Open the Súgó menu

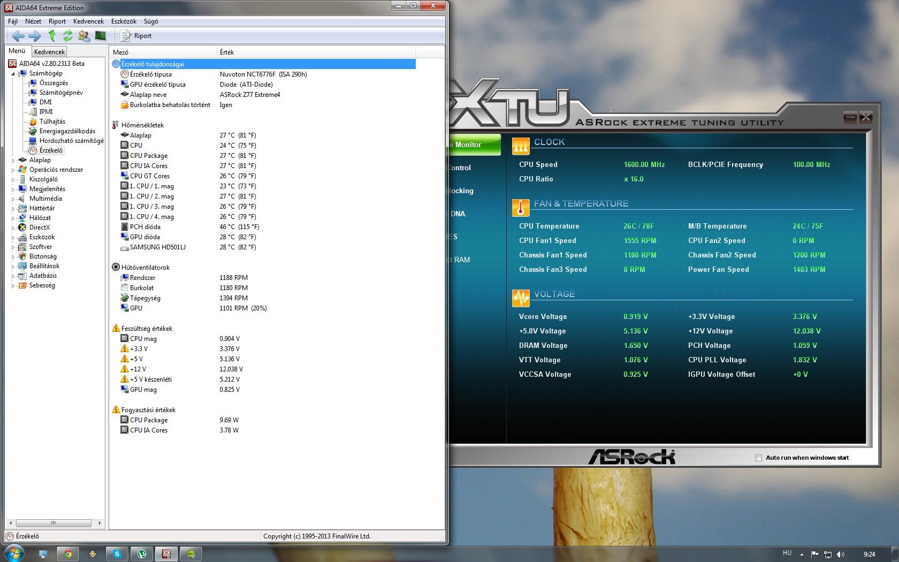click(151, 21)
